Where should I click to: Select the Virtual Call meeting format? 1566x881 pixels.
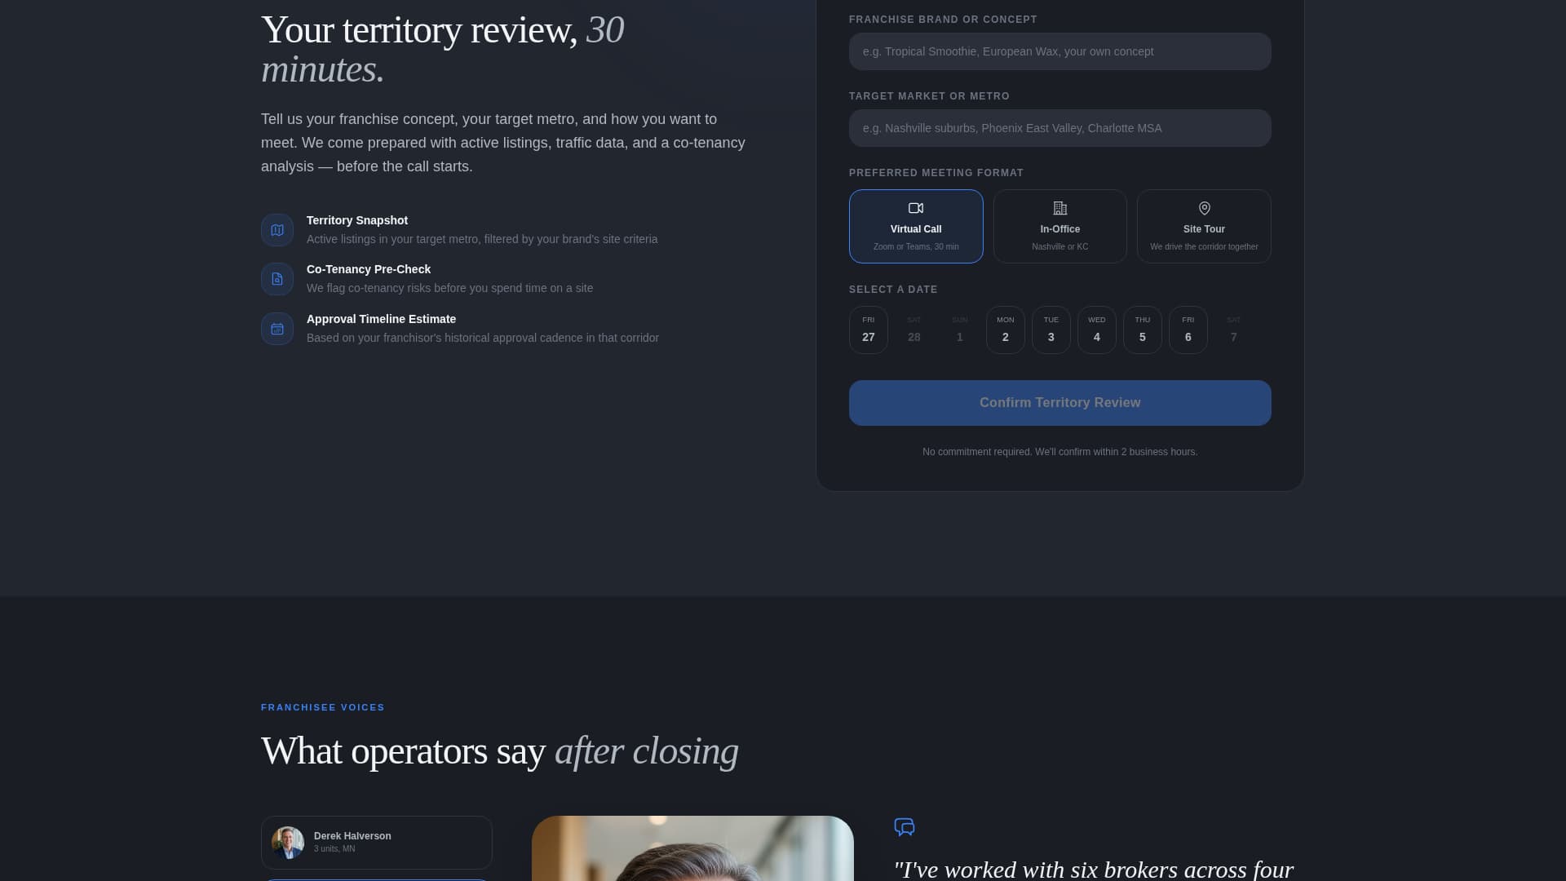coord(916,226)
